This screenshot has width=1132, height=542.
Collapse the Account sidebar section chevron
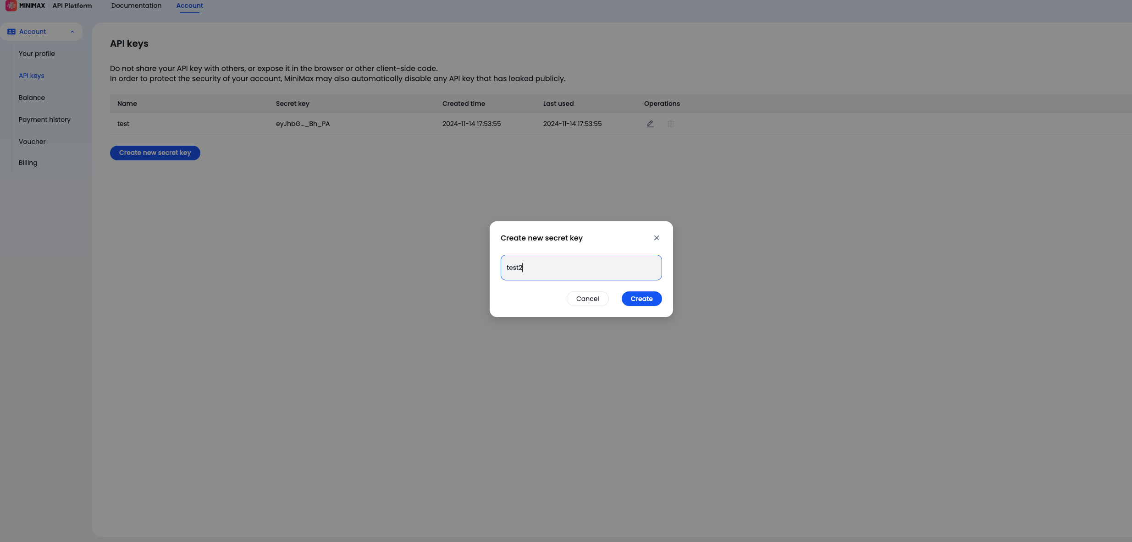coord(72,32)
